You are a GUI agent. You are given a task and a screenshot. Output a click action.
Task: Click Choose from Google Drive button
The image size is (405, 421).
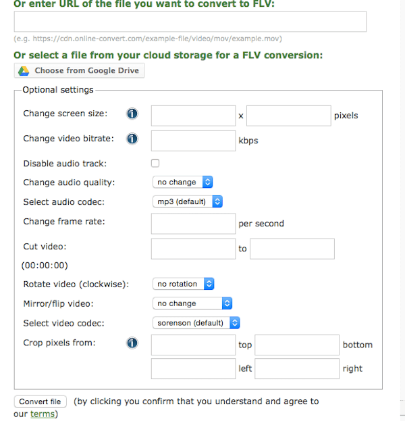pos(79,70)
